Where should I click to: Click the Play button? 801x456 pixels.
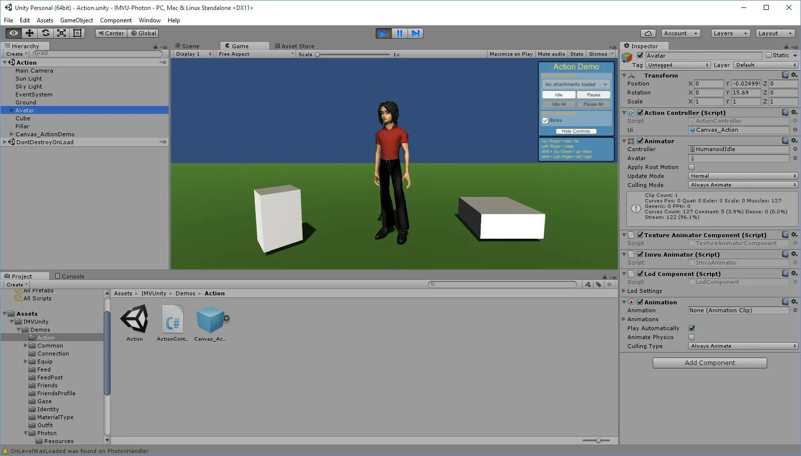tap(383, 33)
